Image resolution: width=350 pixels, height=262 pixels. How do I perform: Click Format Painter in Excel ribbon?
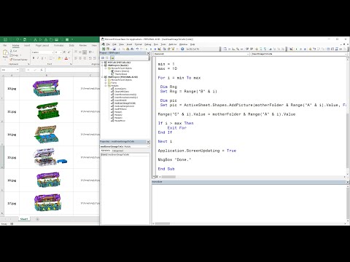[x=18, y=60]
